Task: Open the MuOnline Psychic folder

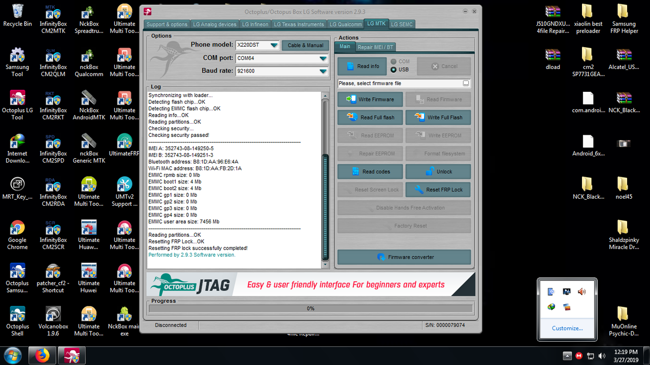Action: (x=624, y=322)
